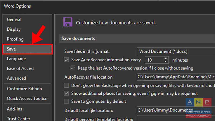The width and height of the screenshot is (215, 121).
Task: Open the Advanced options category
Action: point(16,78)
